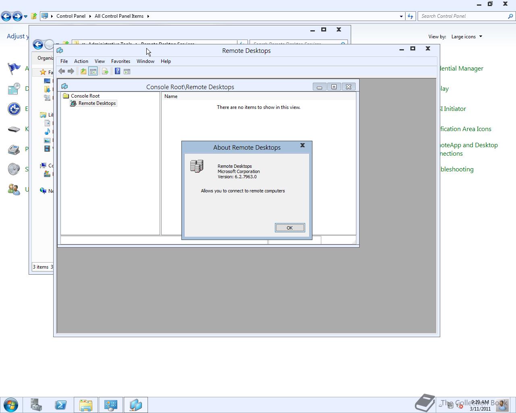The height and width of the screenshot is (413, 516).
Task: Click the Remote Desktops title bar icon
Action: 60,50
